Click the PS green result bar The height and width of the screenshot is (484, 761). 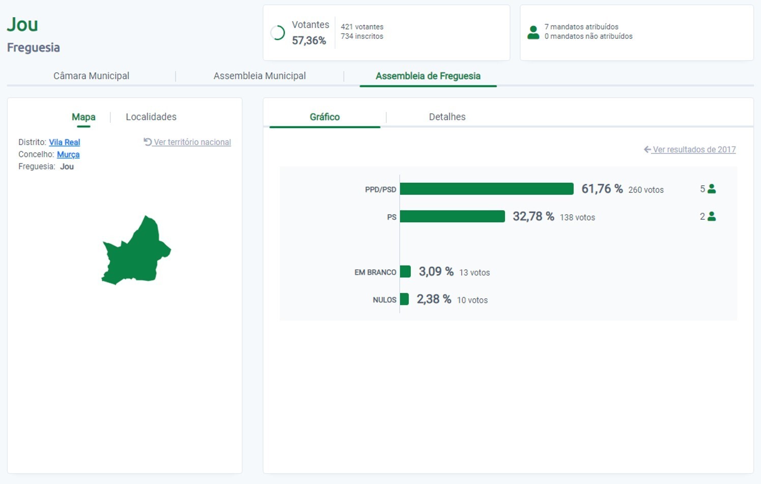pyautogui.click(x=452, y=217)
